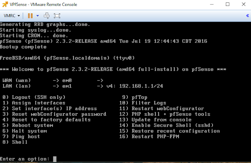Image resolution: width=251 pixels, height=163 pixels.
Task: Click the '16) Restart PHP-FPM' line
Action: click(149, 137)
